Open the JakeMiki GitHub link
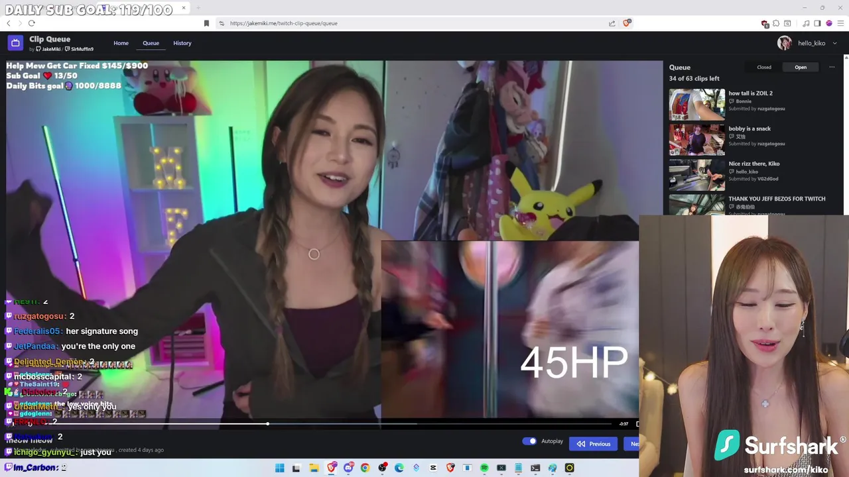This screenshot has height=477, width=849. pos(48,49)
